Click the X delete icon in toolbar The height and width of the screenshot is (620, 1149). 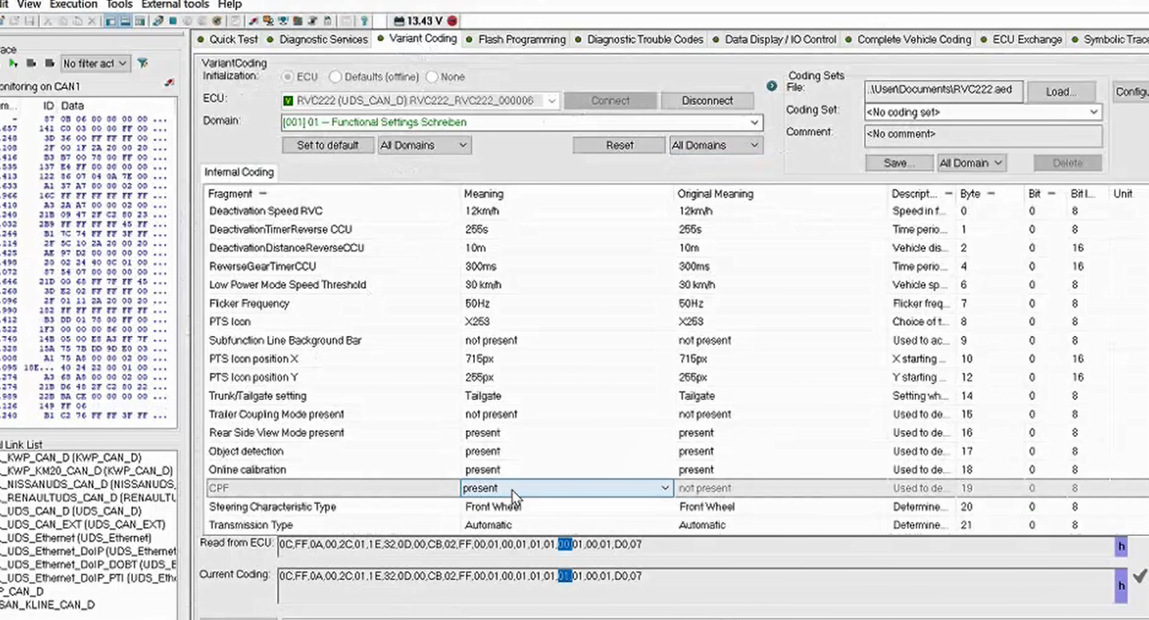click(x=91, y=21)
